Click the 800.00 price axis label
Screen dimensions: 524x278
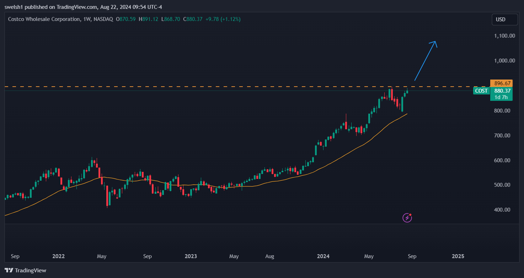[502, 110]
